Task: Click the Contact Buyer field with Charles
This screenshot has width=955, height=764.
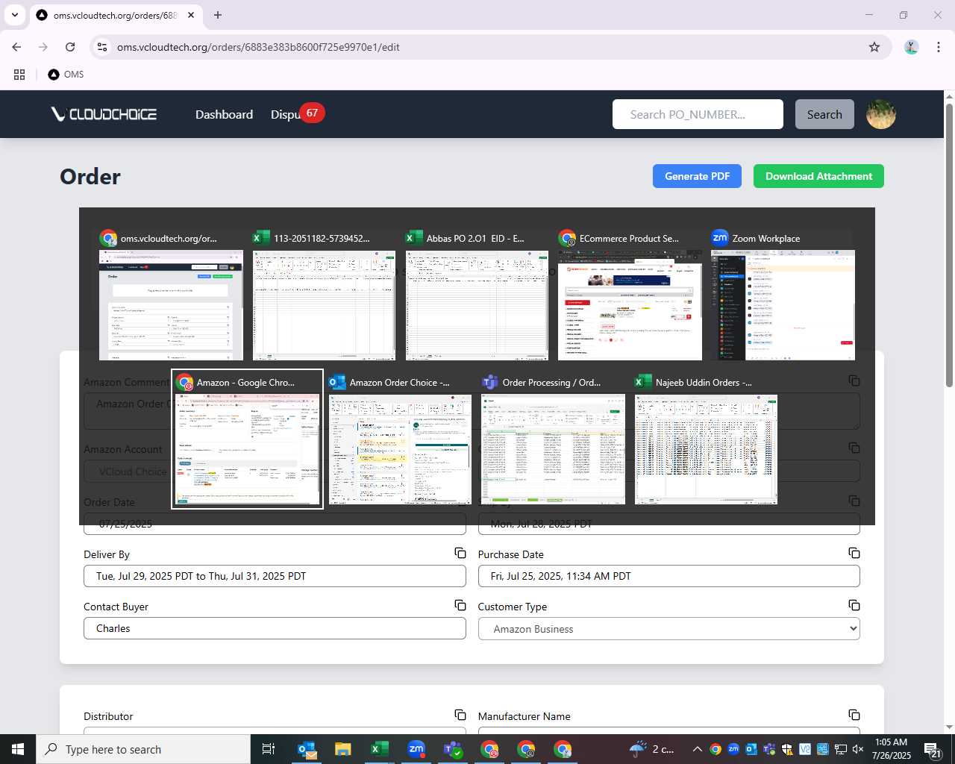Action: tap(275, 628)
